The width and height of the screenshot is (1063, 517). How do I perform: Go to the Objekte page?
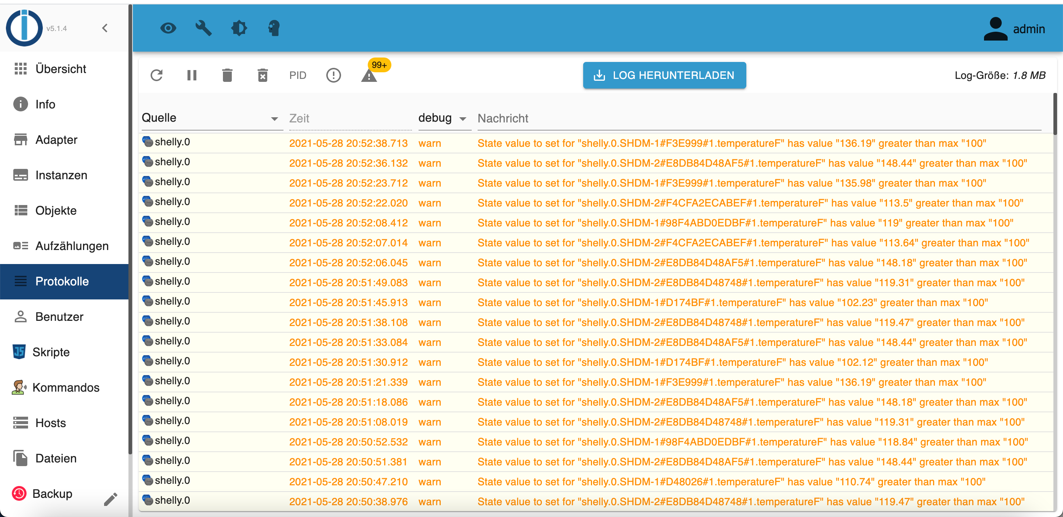click(x=56, y=211)
